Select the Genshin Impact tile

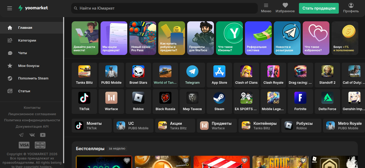click(354, 101)
